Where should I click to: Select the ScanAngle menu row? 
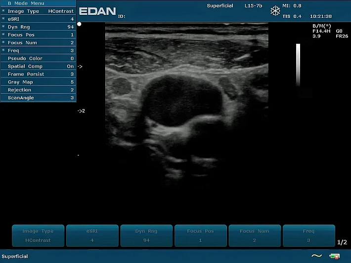39,98
